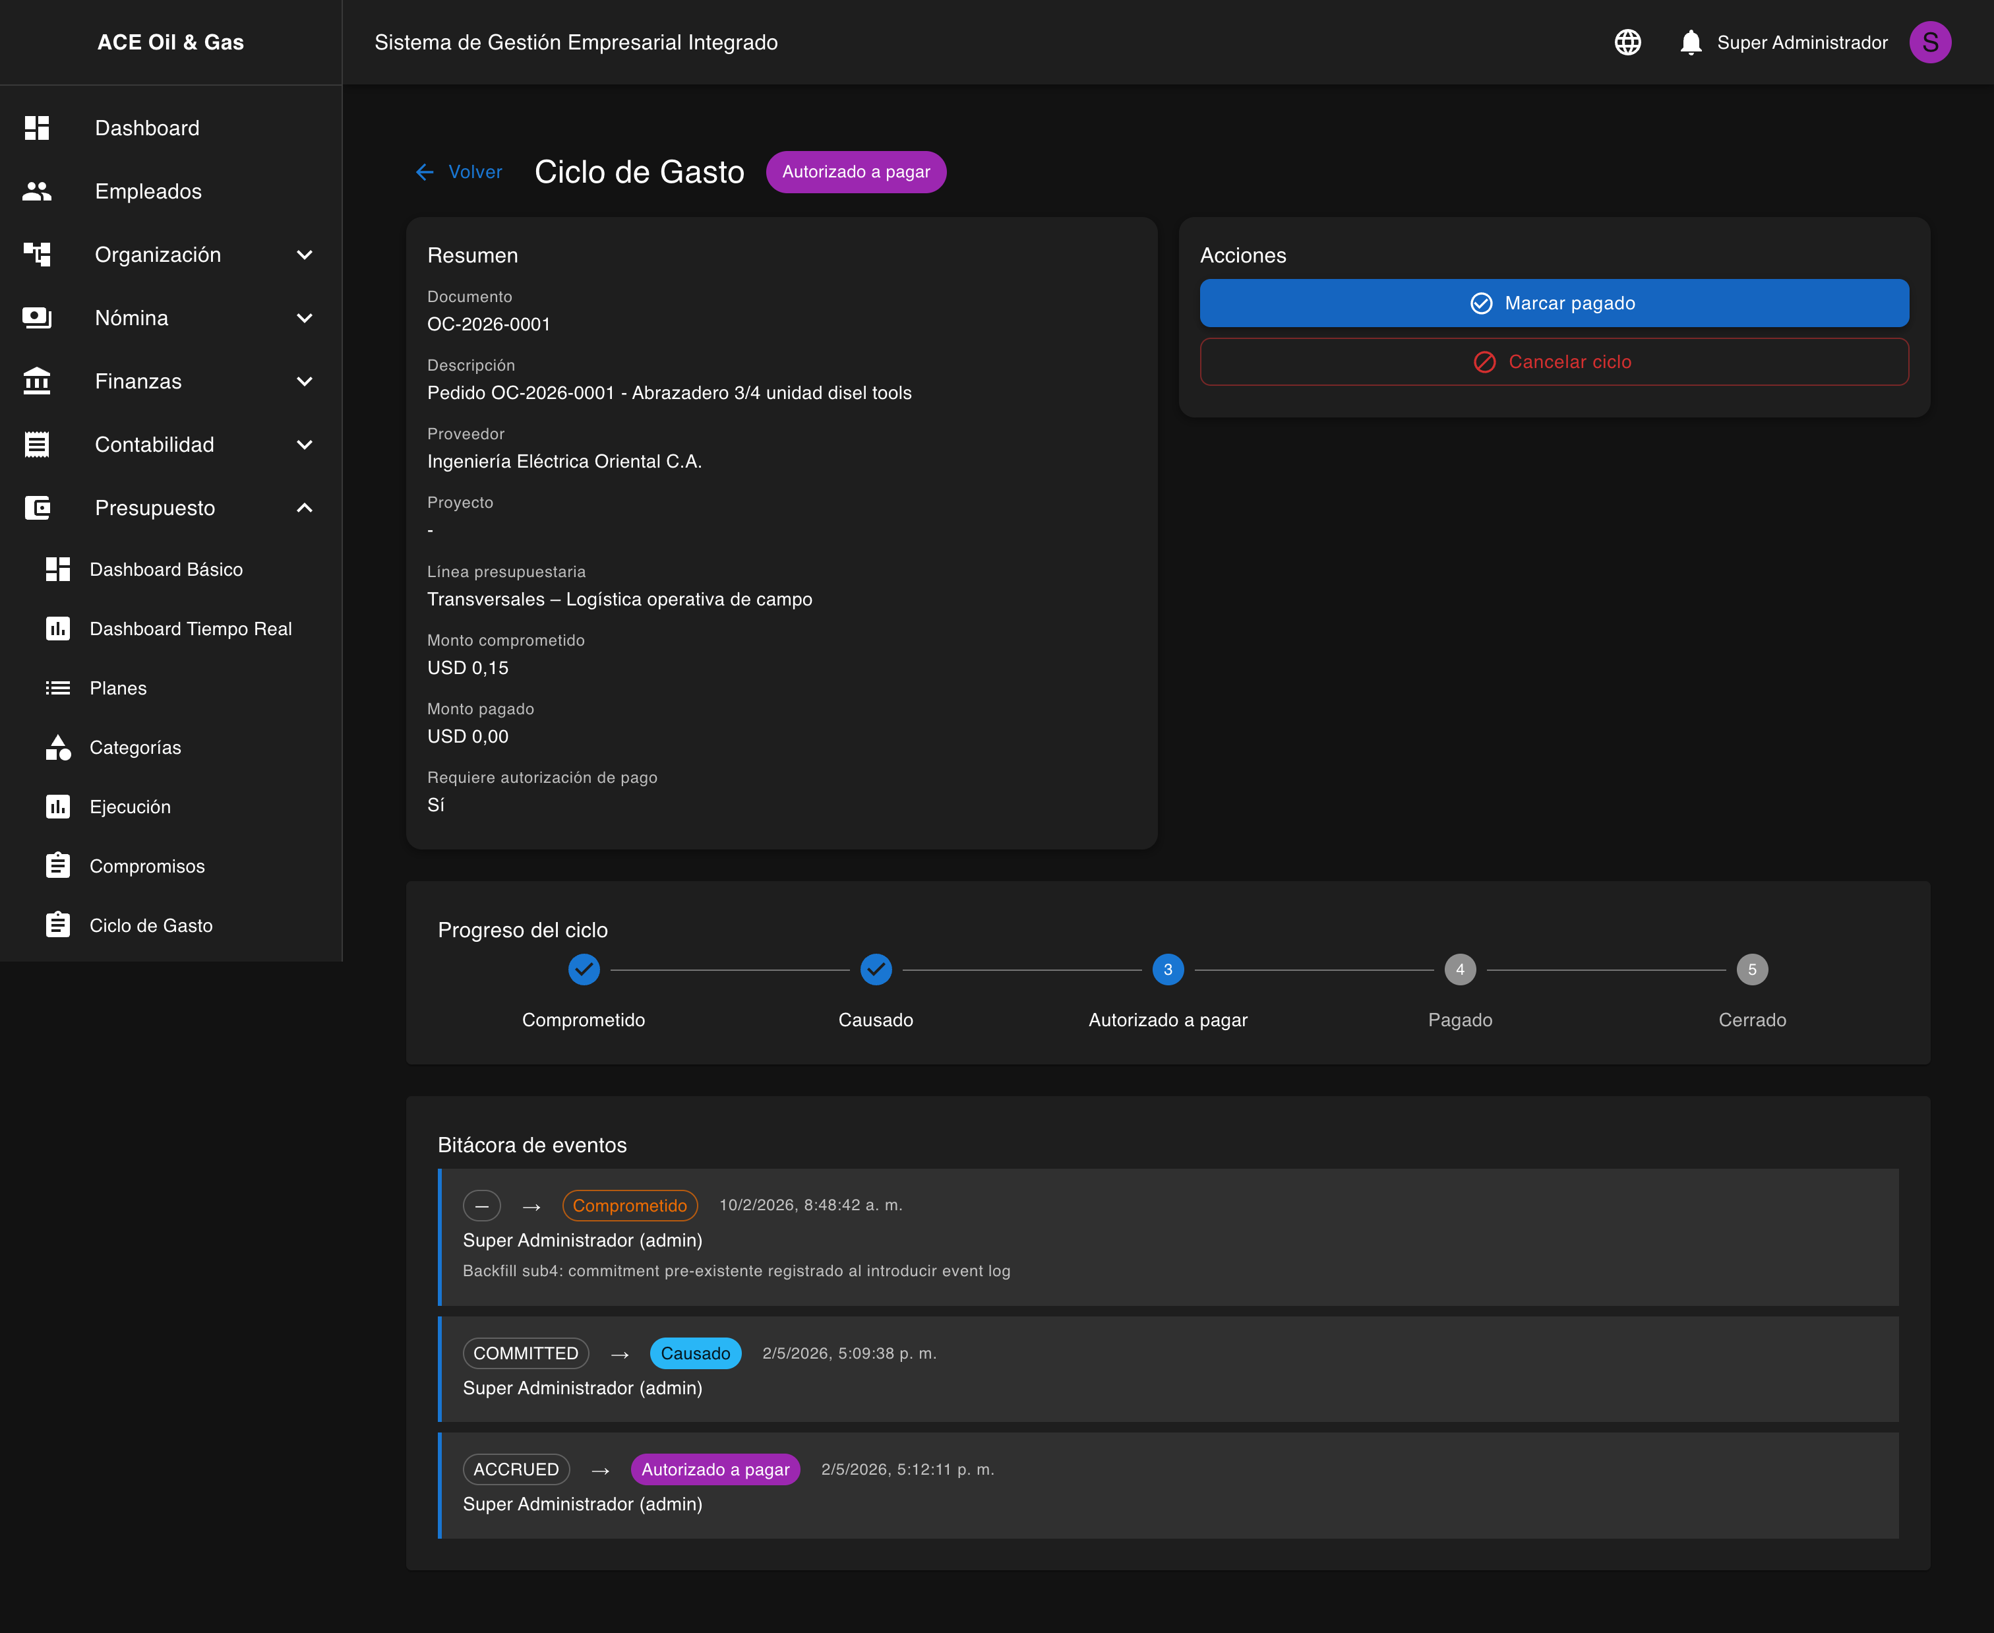Expand the Organización menu chevron

point(305,255)
